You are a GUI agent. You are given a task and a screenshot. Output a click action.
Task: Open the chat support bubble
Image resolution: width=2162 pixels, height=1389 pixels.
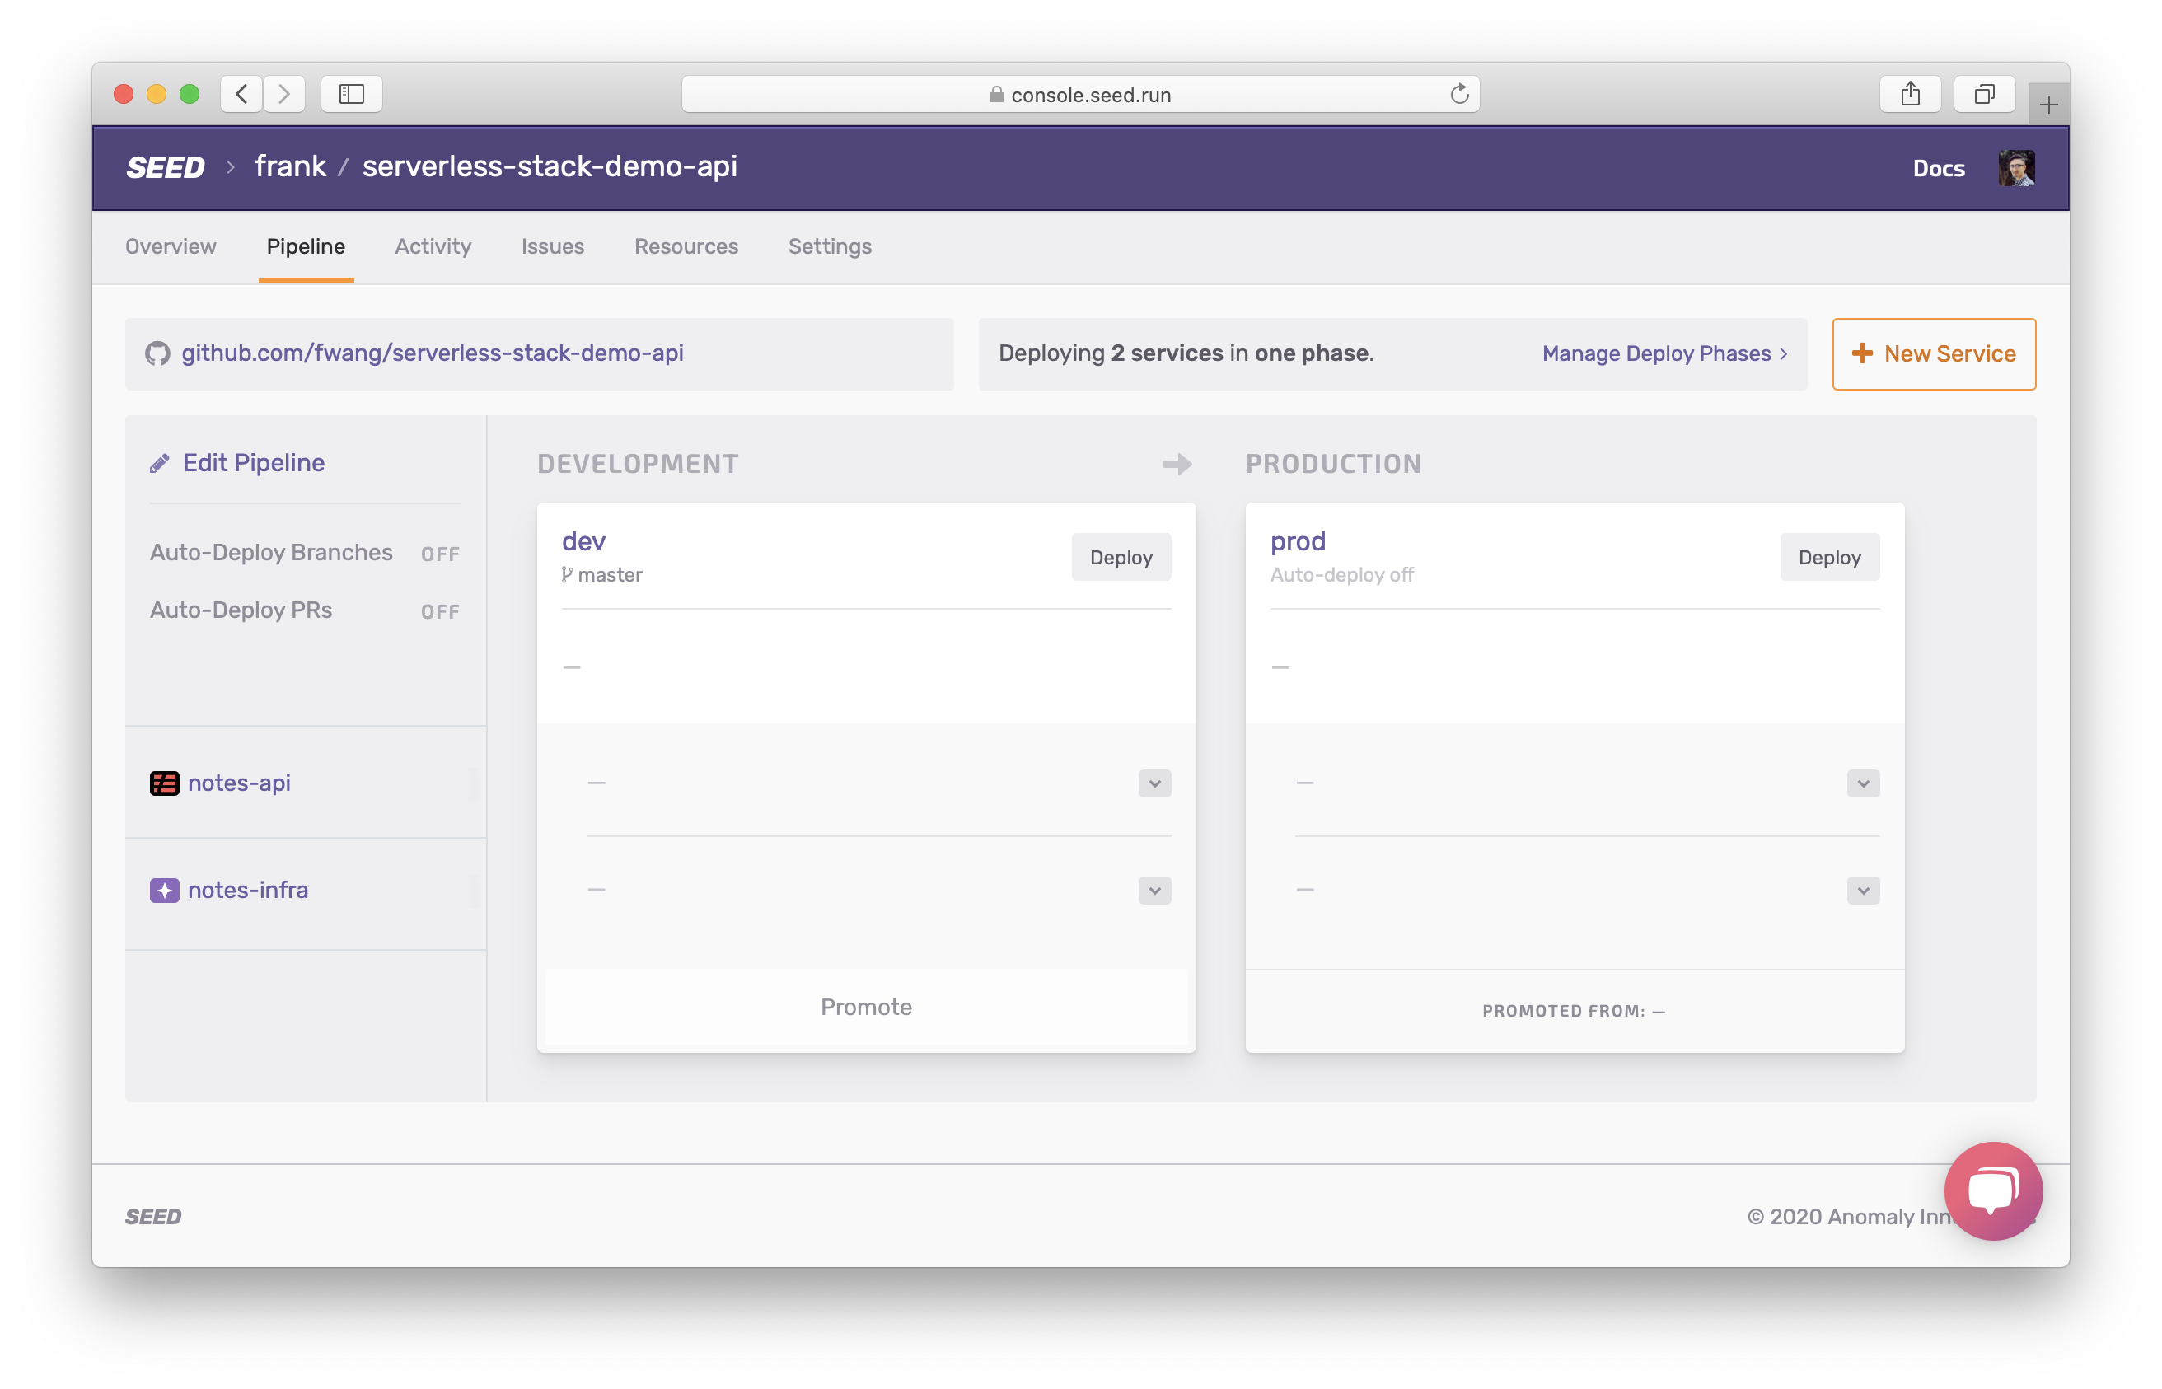coord(1992,1190)
